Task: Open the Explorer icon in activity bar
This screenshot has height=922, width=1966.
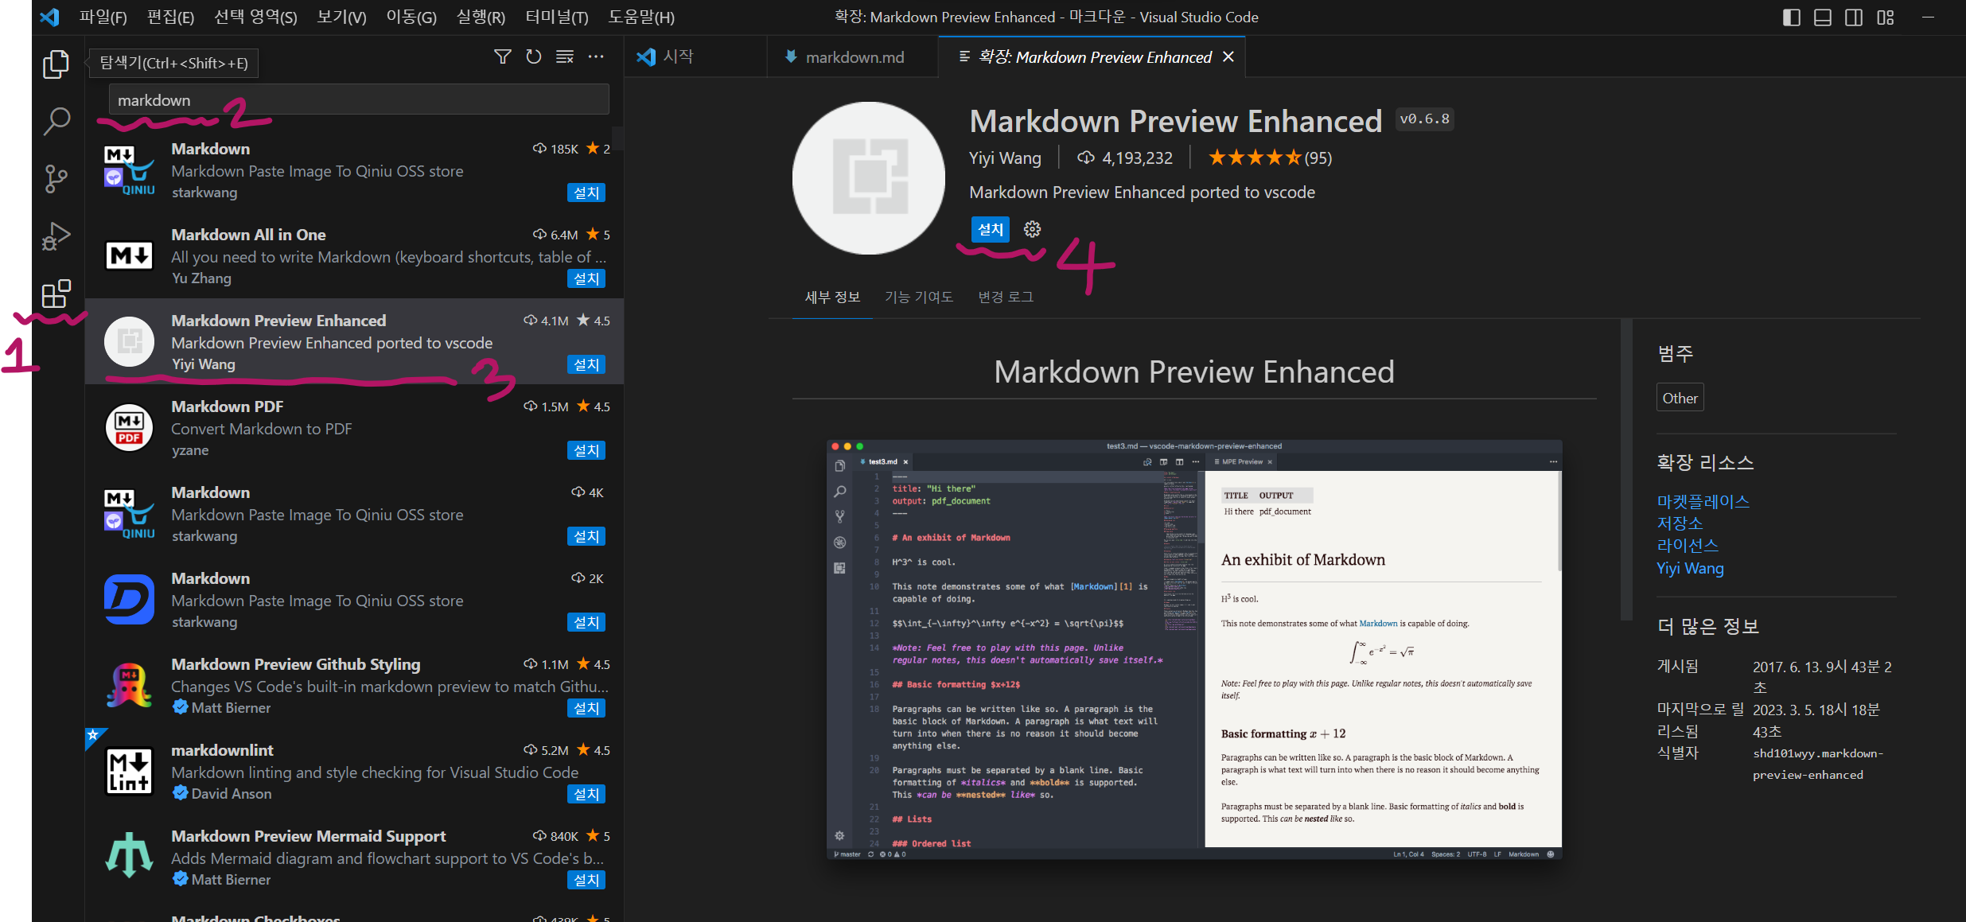Action: point(56,64)
